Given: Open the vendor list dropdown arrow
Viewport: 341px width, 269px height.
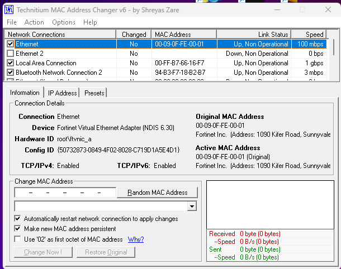Looking at the screenshot, I should [192, 206].
